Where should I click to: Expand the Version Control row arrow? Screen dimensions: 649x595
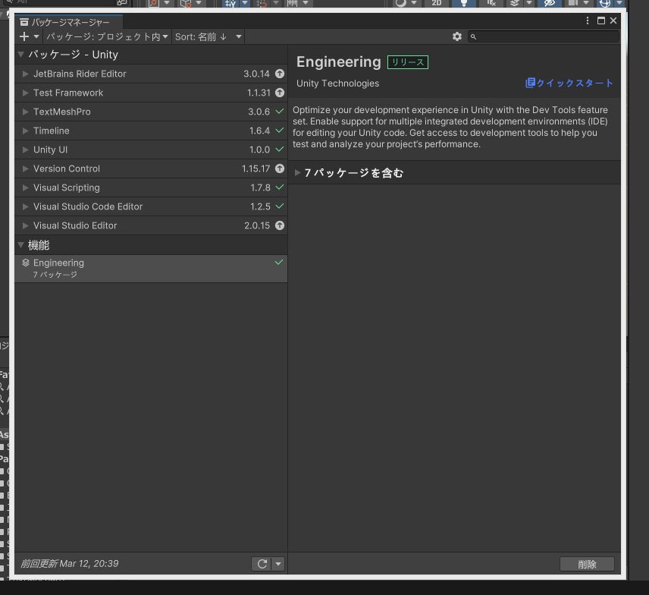[25, 168]
